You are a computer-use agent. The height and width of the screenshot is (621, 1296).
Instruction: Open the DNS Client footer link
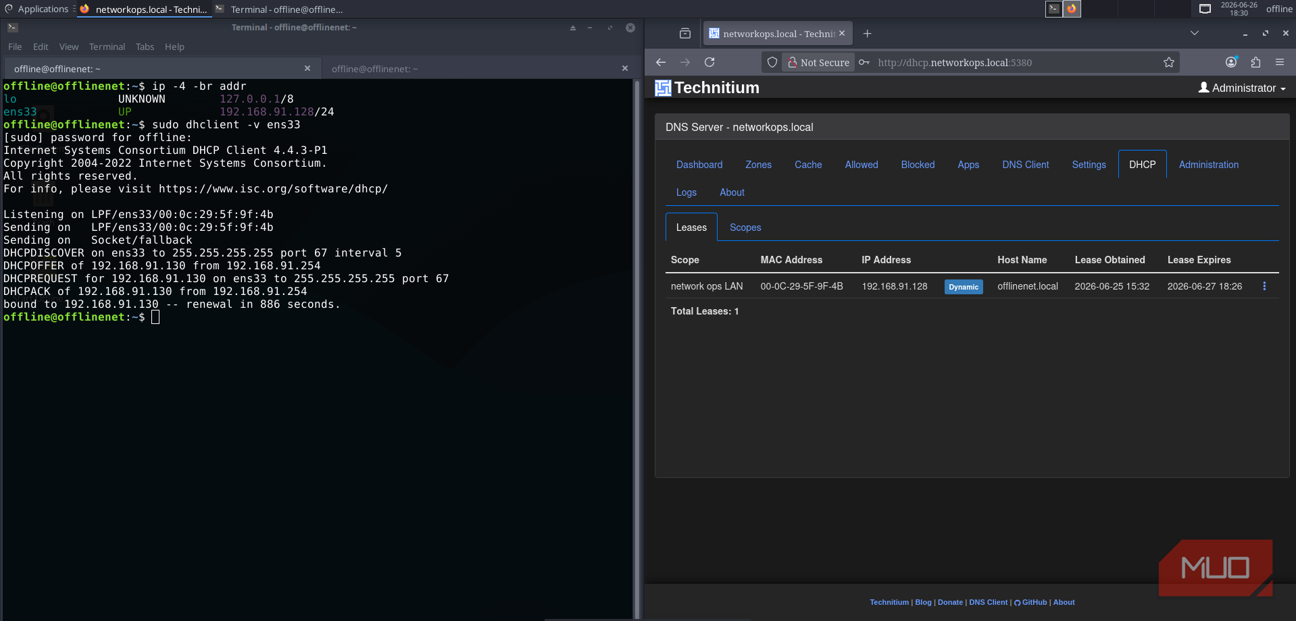click(988, 602)
